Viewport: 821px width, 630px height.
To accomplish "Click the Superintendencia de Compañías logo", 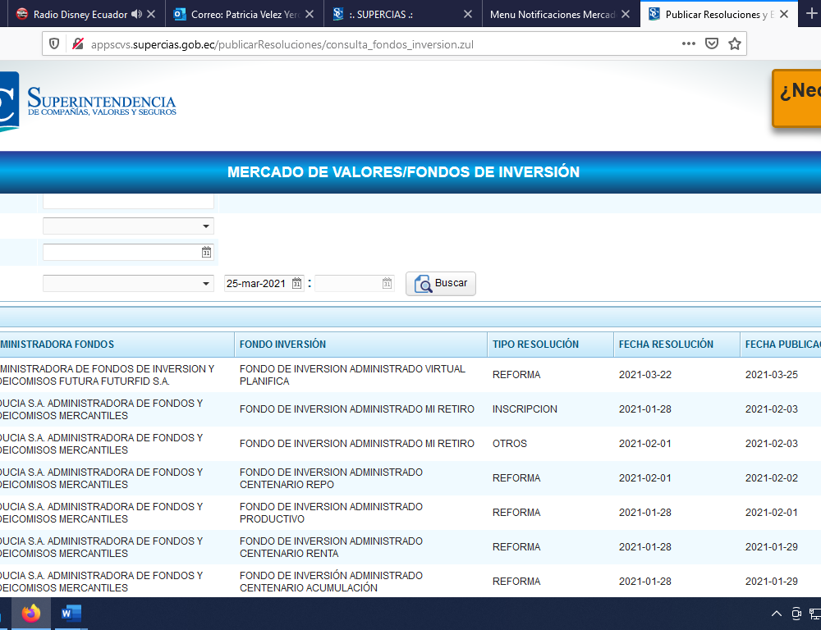I will [x=90, y=102].
